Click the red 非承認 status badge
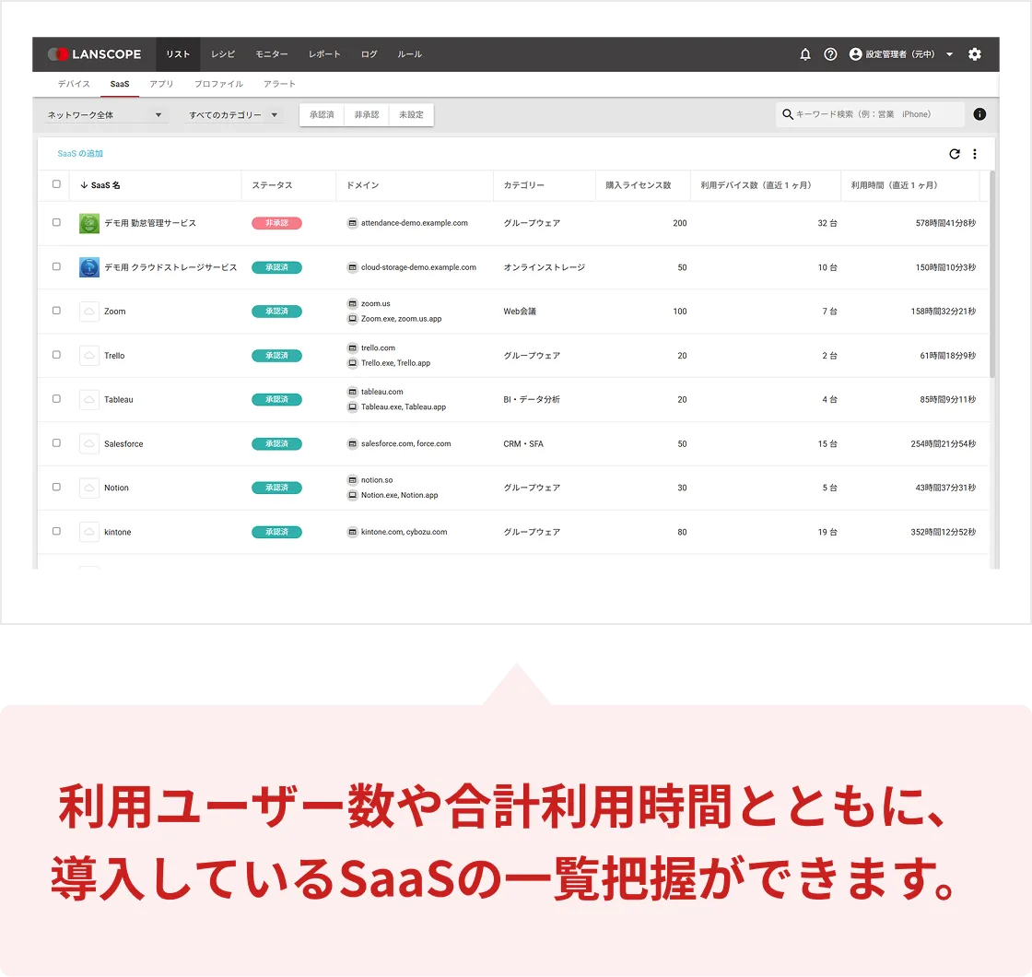The height and width of the screenshot is (977, 1032). pos(276,223)
